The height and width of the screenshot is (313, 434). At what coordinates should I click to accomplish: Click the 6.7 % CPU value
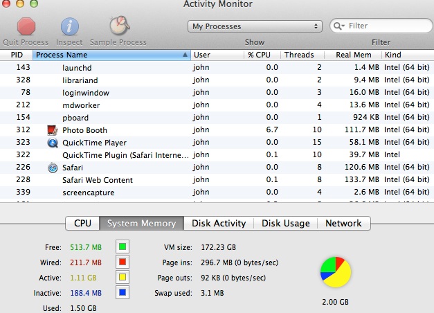(272, 129)
